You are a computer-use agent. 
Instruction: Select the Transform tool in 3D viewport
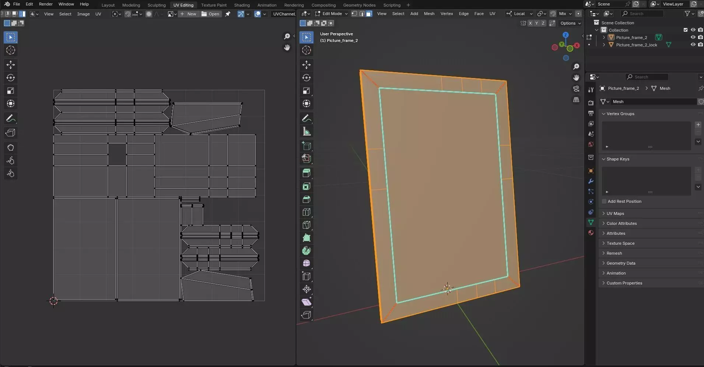click(x=307, y=103)
